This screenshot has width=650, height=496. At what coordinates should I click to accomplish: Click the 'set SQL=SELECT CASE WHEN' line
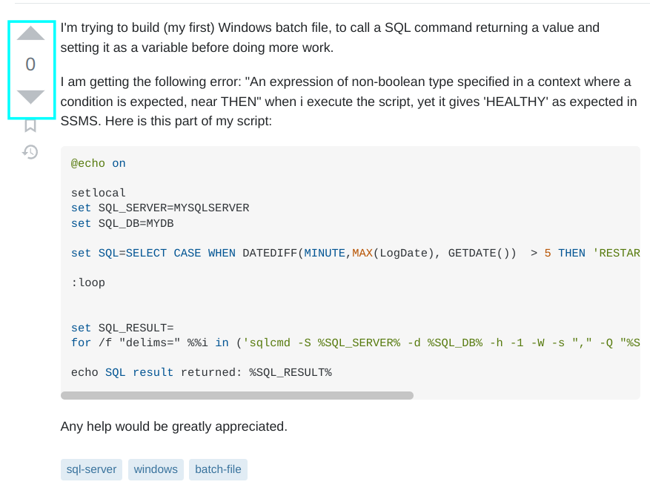[x=355, y=253]
